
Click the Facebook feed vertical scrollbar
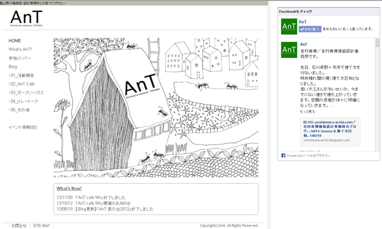[378, 95]
